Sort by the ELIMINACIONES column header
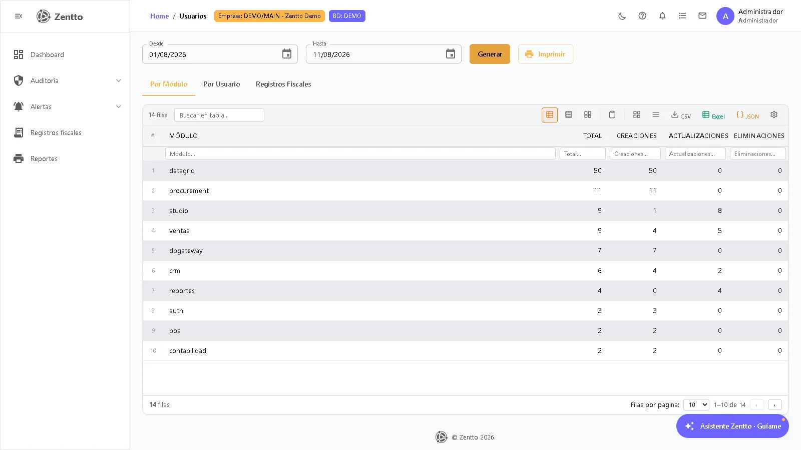 [x=759, y=136]
